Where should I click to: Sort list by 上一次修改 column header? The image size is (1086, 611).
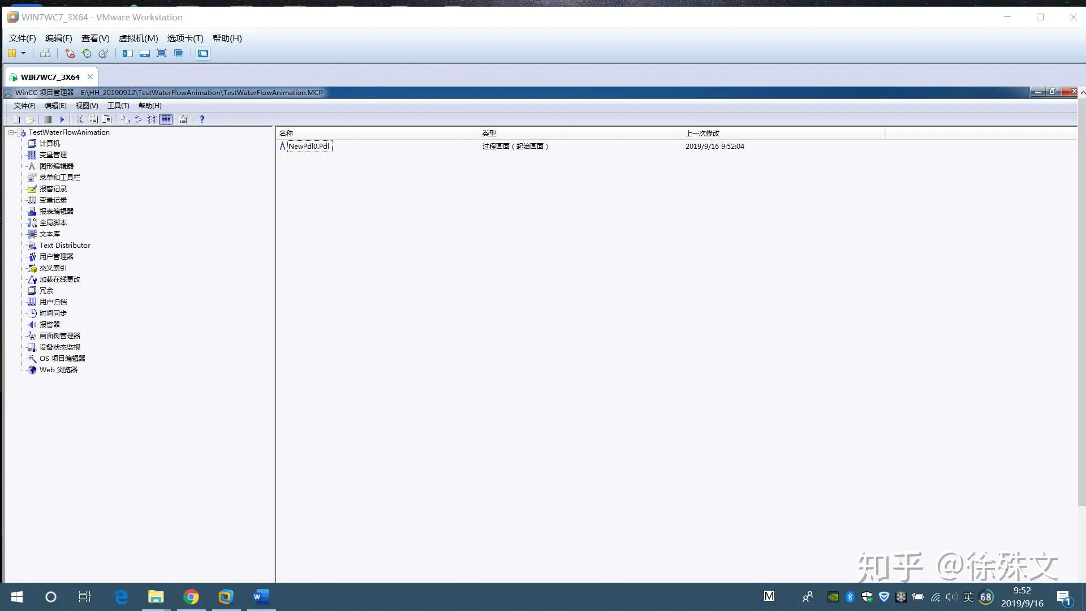702,133
